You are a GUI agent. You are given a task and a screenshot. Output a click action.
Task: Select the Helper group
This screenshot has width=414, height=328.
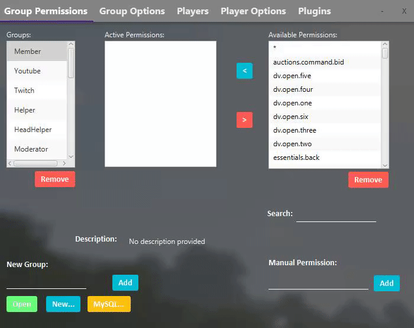click(37, 110)
